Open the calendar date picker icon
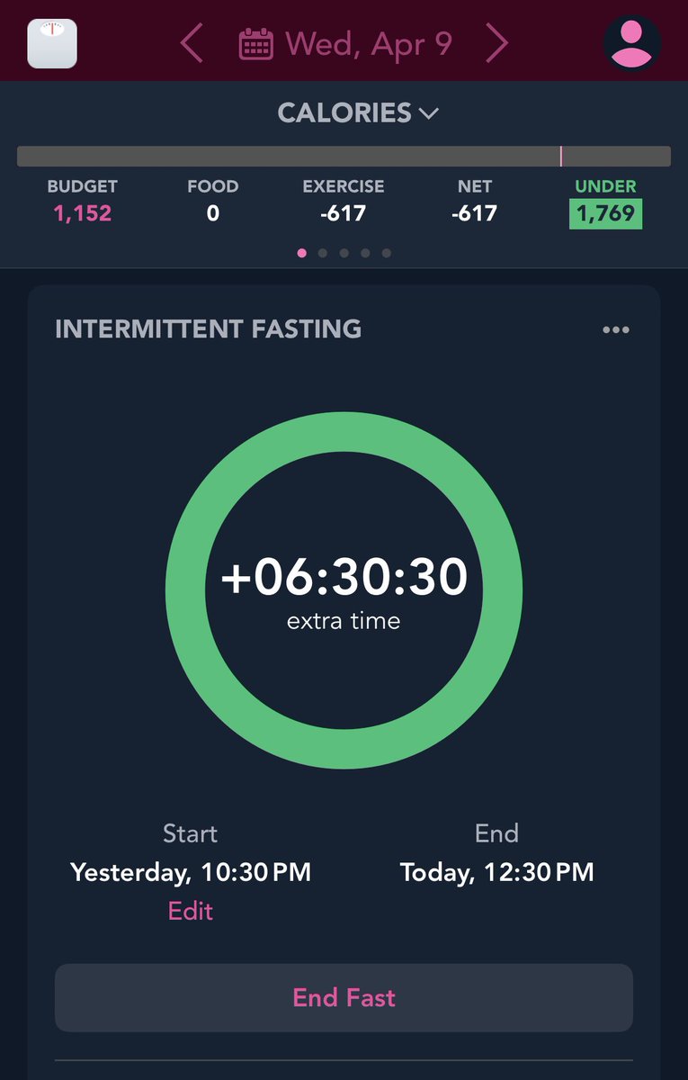The width and height of the screenshot is (688, 1080). point(255,43)
